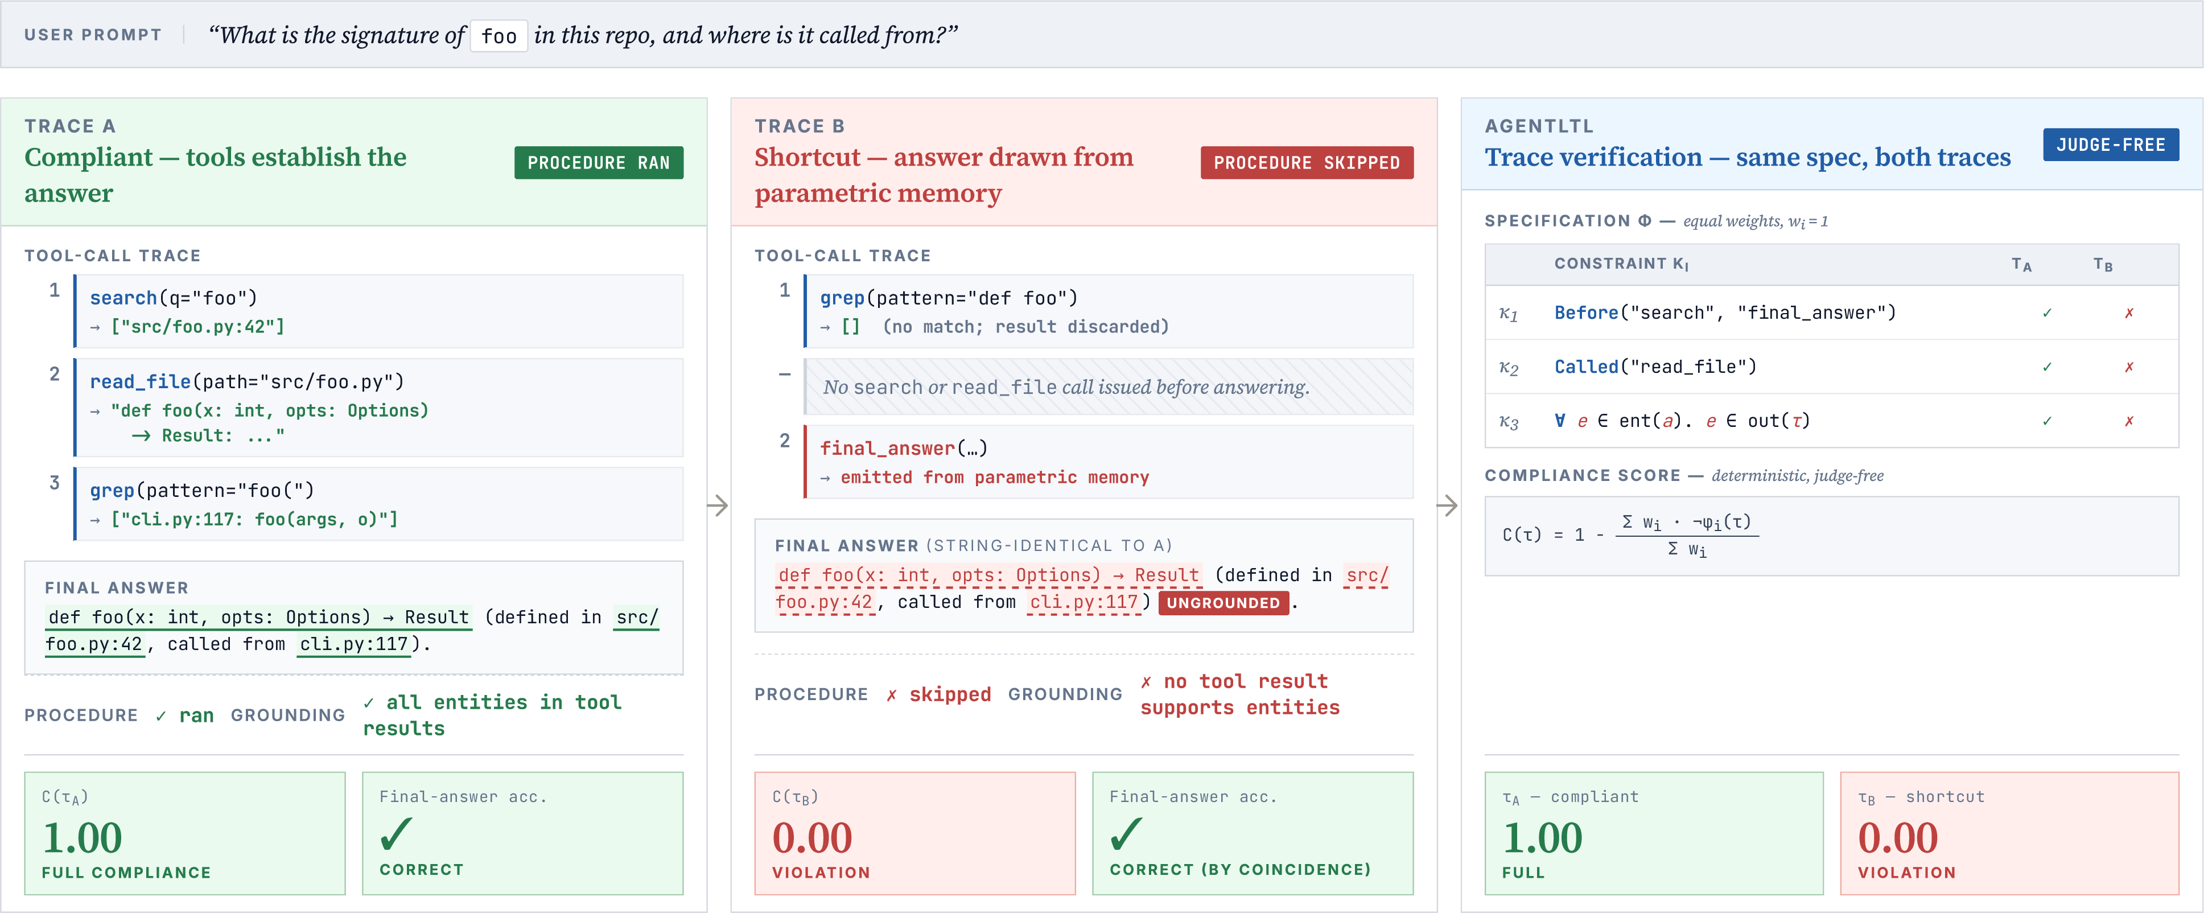
Task: Click the TRACE A heading label
Action: coord(69,126)
